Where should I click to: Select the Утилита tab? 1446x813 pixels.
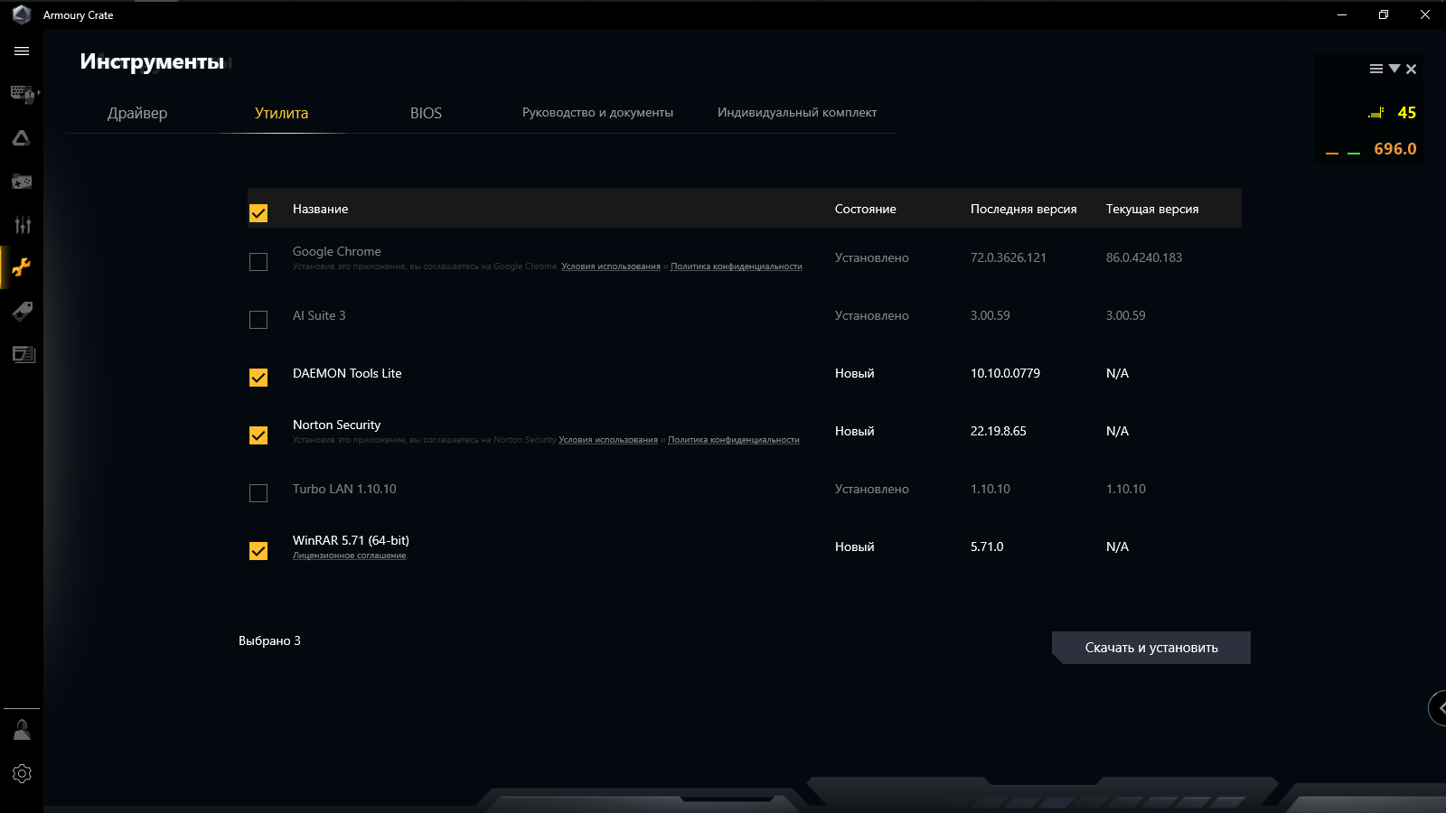[x=281, y=113]
